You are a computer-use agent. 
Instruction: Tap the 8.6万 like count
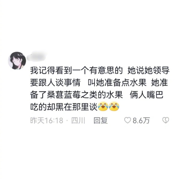141,120
